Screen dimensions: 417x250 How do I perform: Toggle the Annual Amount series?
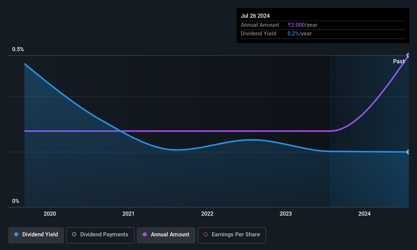tap(166, 235)
